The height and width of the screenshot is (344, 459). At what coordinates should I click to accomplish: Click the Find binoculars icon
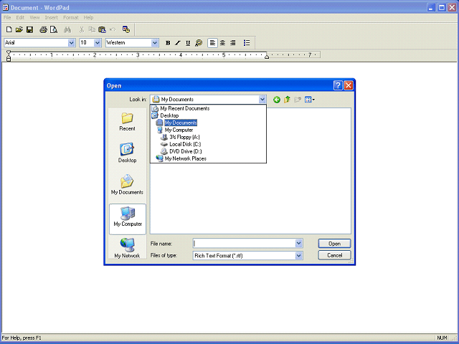67,29
